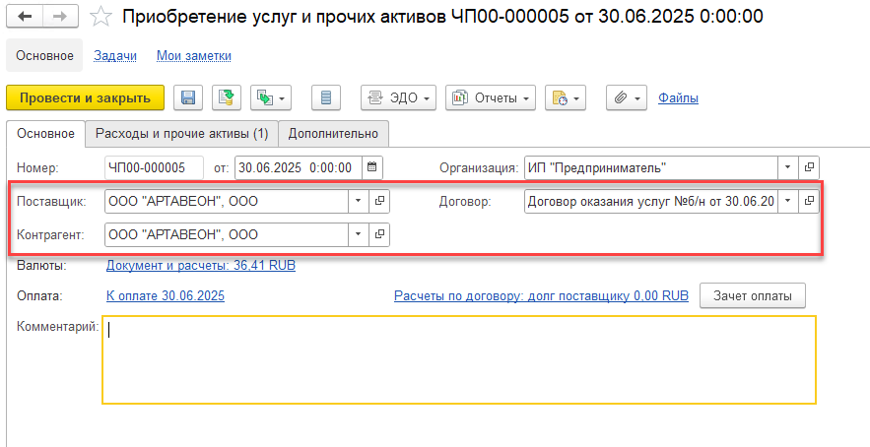Image resolution: width=870 pixels, height=447 pixels.
Task: Click the document movements report icon
Action: point(325,97)
